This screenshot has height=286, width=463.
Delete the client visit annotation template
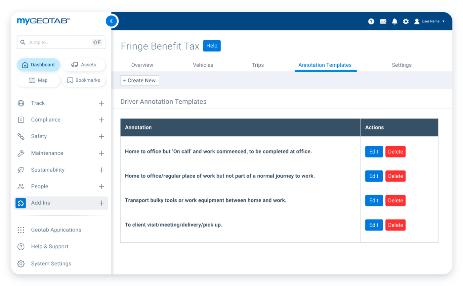tap(395, 225)
